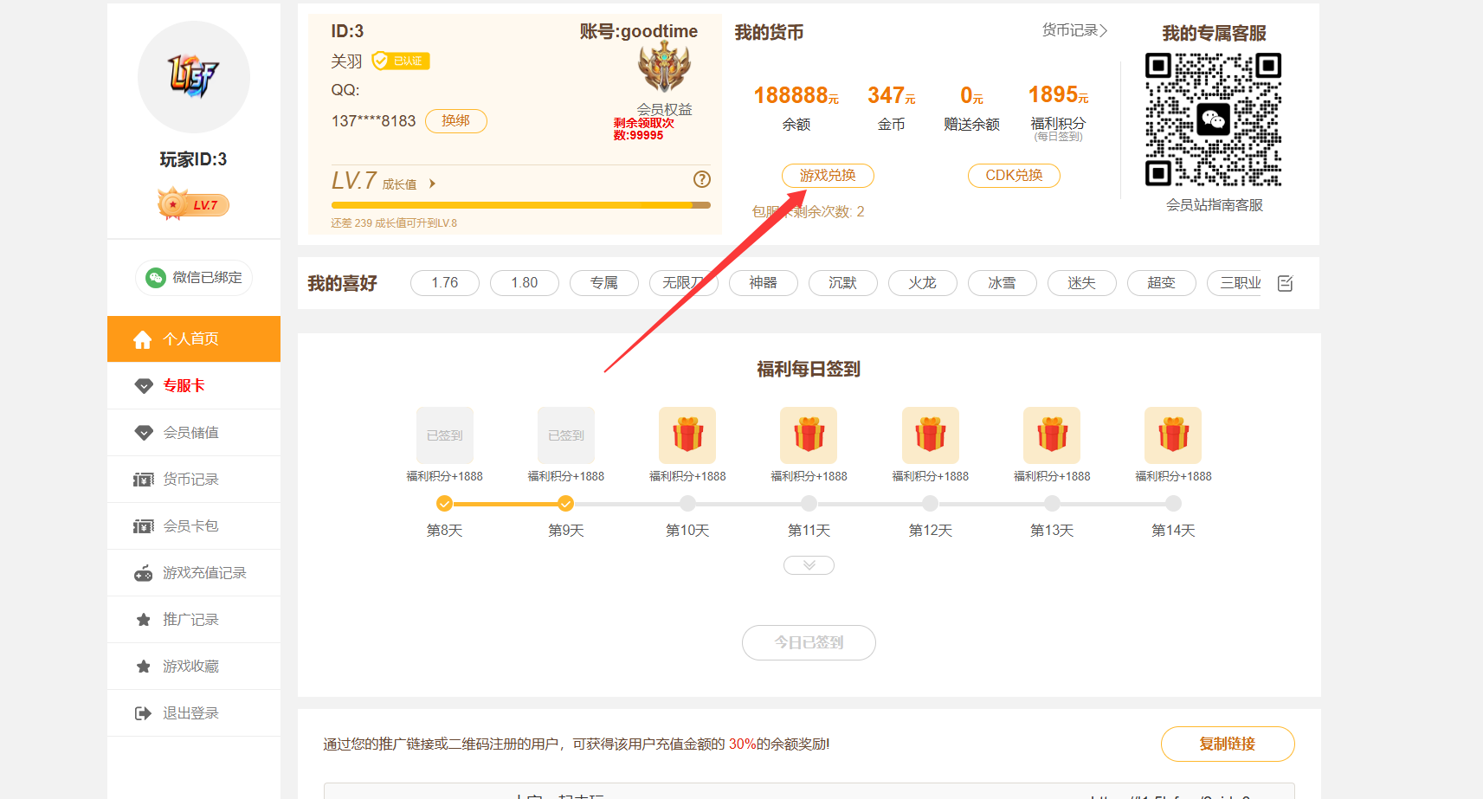Click the 188888元 balance amount
1483x799 pixels.
[796, 95]
